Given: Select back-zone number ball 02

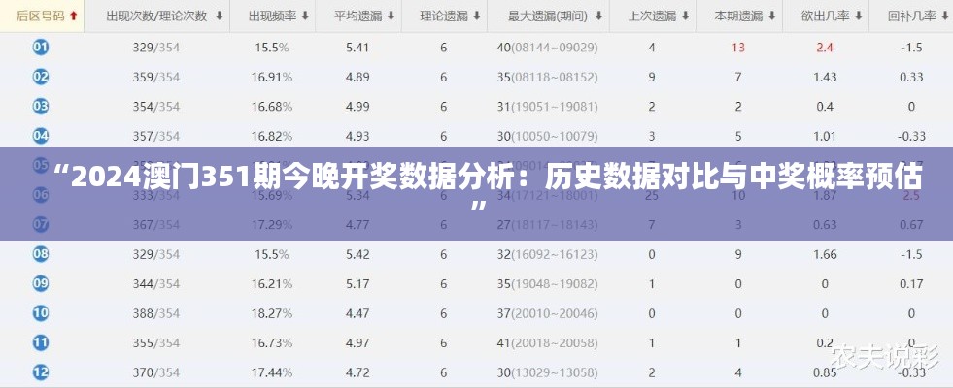Looking at the screenshot, I should click(x=41, y=77).
